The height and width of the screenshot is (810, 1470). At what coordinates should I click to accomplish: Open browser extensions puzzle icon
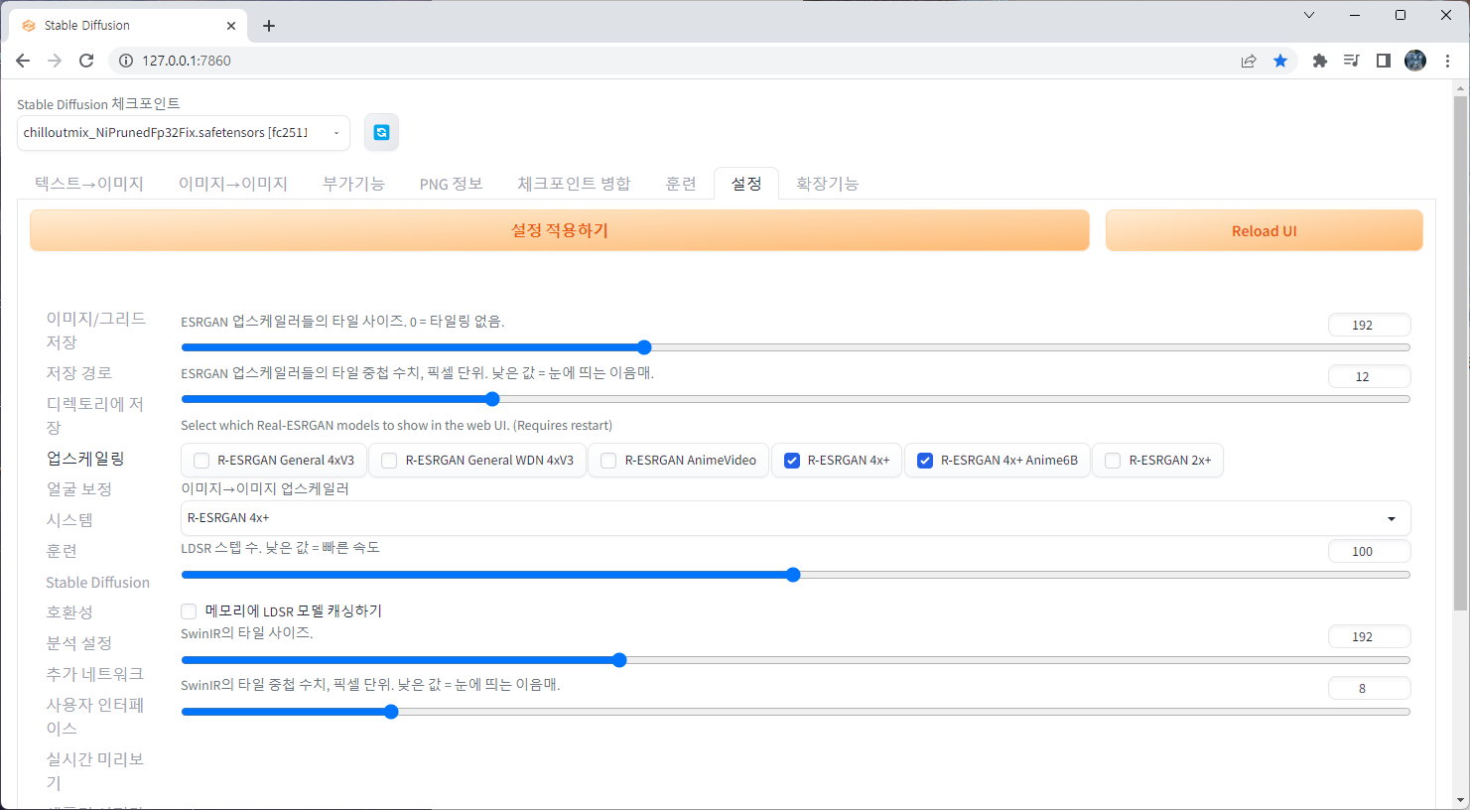tap(1319, 61)
